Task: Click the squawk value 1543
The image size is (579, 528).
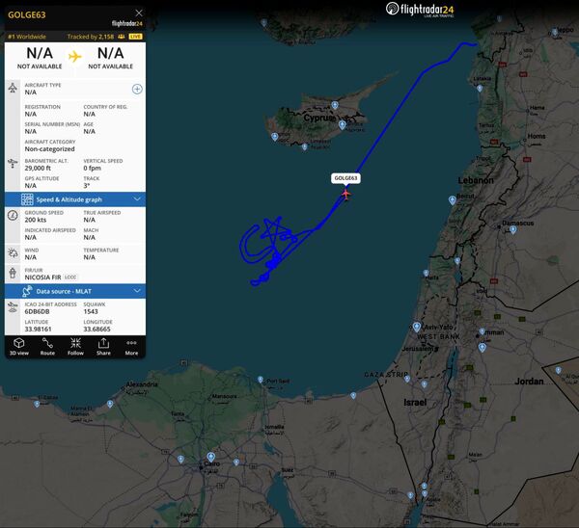Action: [x=91, y=311]
